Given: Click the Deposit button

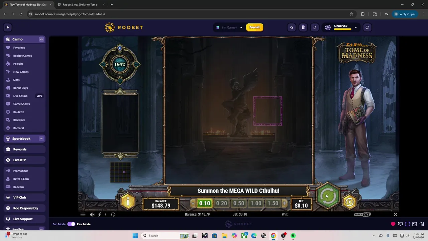Looking at the screenshot, I should pyautogui.click(x=254, y=27).
